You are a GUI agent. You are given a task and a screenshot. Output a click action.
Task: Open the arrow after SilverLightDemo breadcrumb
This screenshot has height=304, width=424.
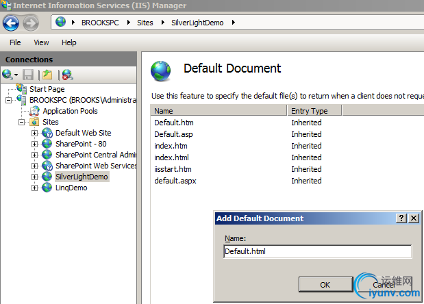click(x=234, y=23)
